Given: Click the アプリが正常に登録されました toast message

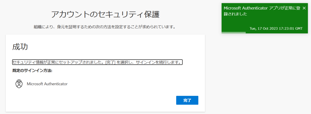Looking at the screenshot, I should (262, 11).
